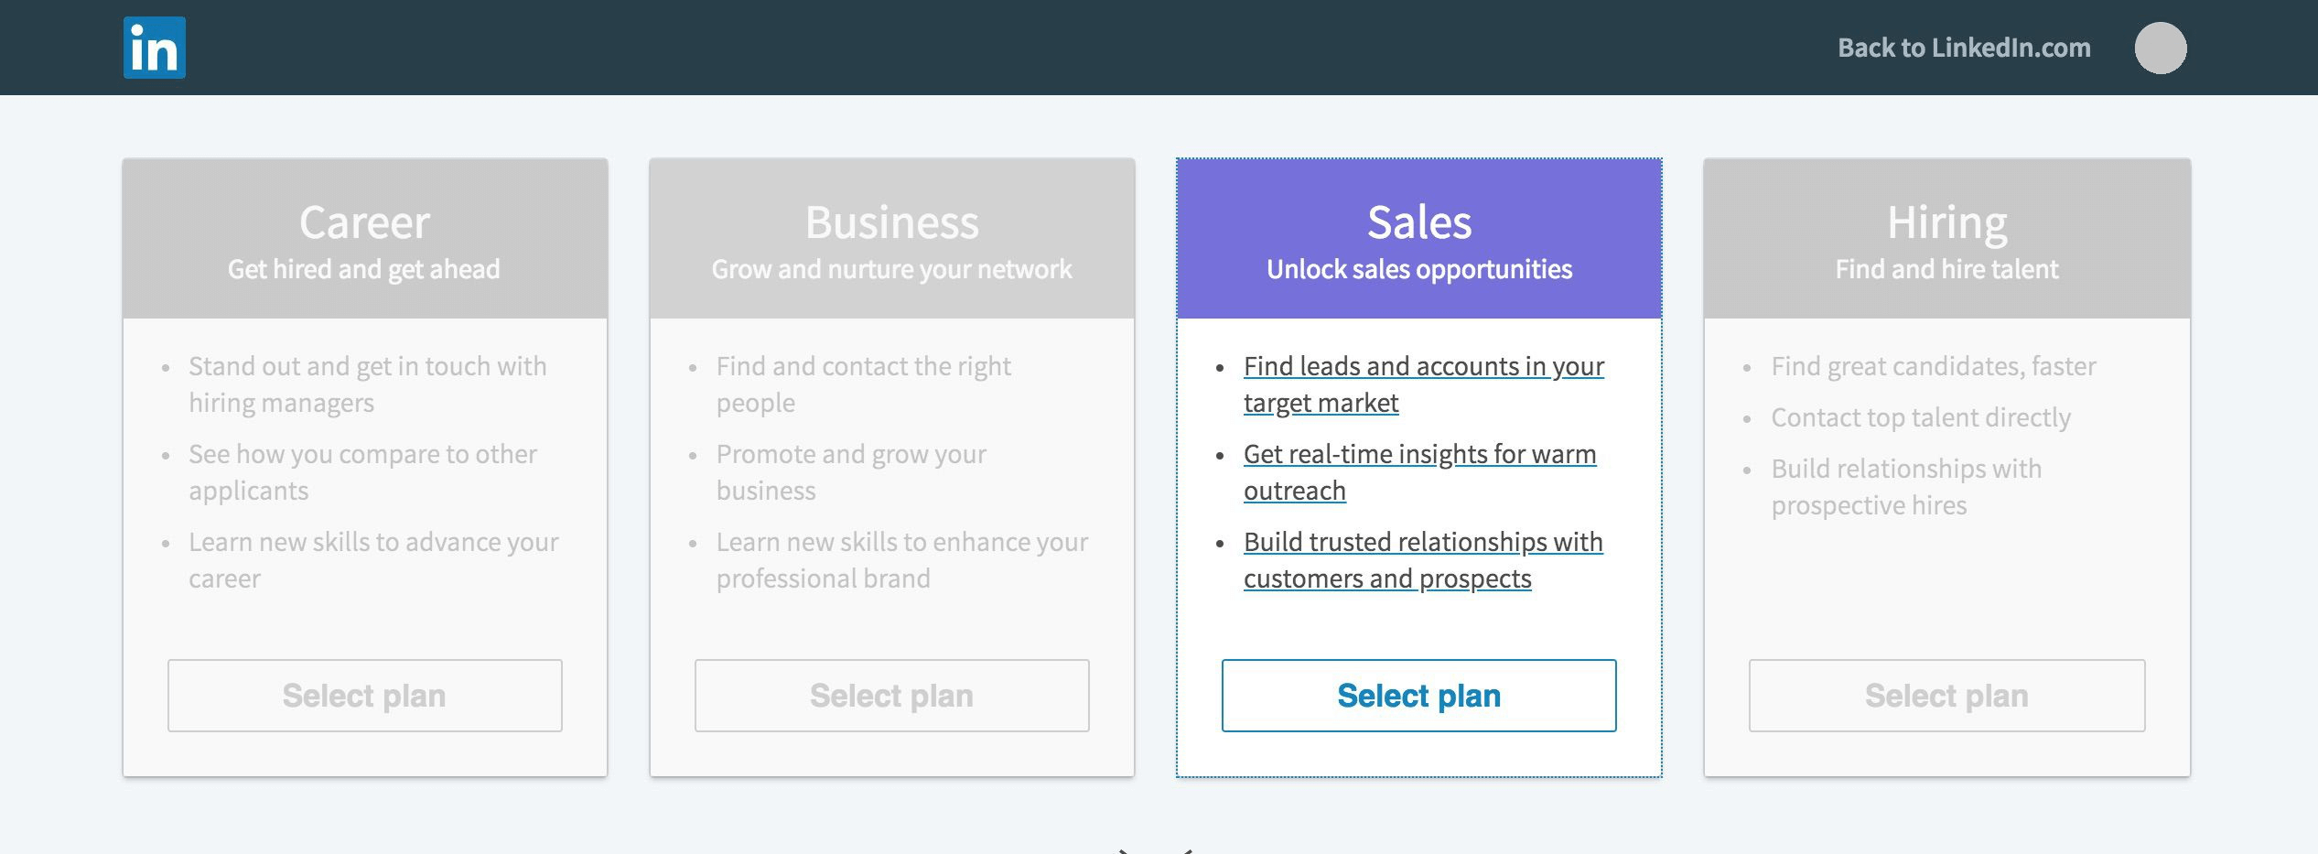Open the Hiring plan card header
The height and width of the screenshot is (854, 2318).
tap(1946, 222)
